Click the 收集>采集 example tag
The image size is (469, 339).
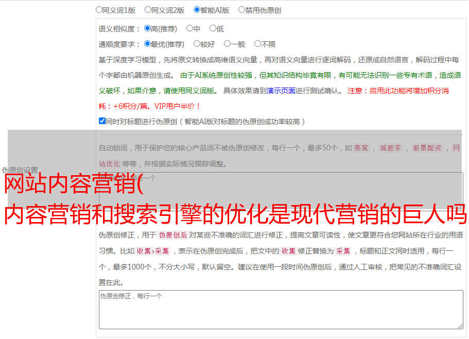(x=153, y=251)
